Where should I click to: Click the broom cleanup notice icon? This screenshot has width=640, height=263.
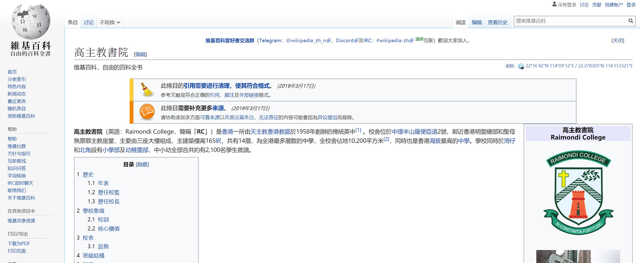coord(147,89)
